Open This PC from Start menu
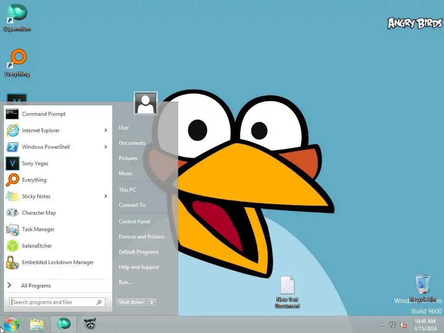Image resolution: width=444 pixels, height=333 pixels. pos(127,190)
